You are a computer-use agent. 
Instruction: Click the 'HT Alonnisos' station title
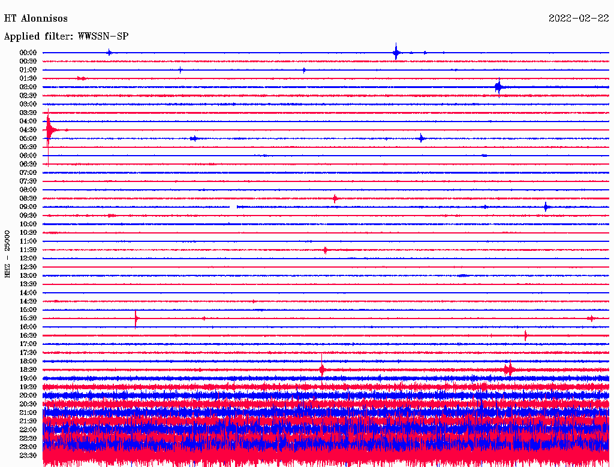[35, 19]
